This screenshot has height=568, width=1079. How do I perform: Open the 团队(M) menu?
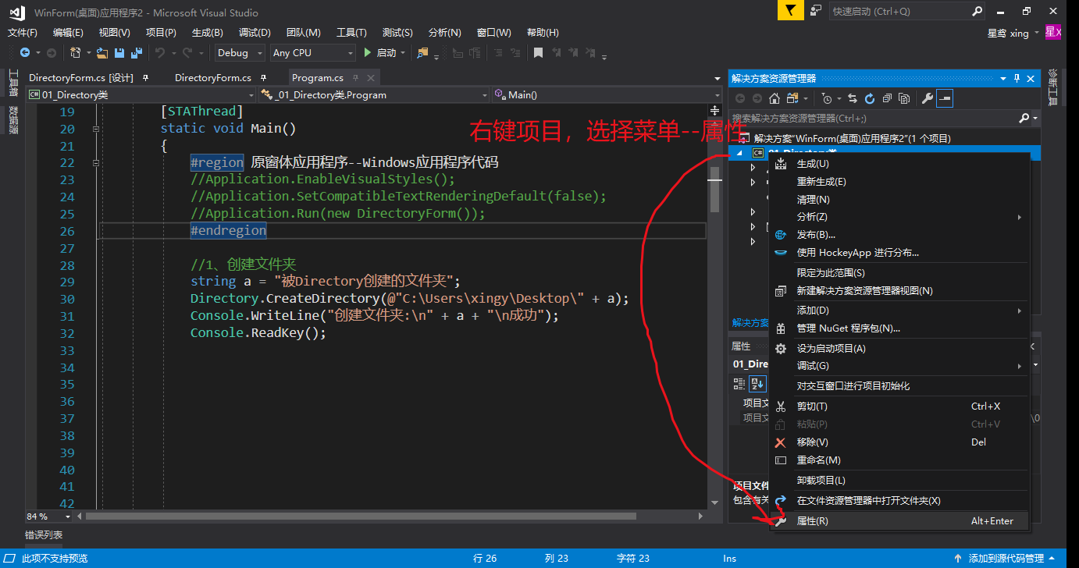tap(304, 32)
